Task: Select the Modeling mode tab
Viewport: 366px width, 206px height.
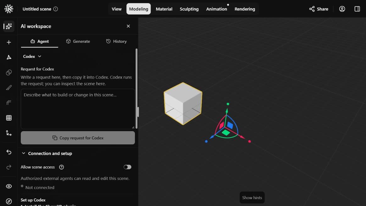Action: click(x=139, y=9)
